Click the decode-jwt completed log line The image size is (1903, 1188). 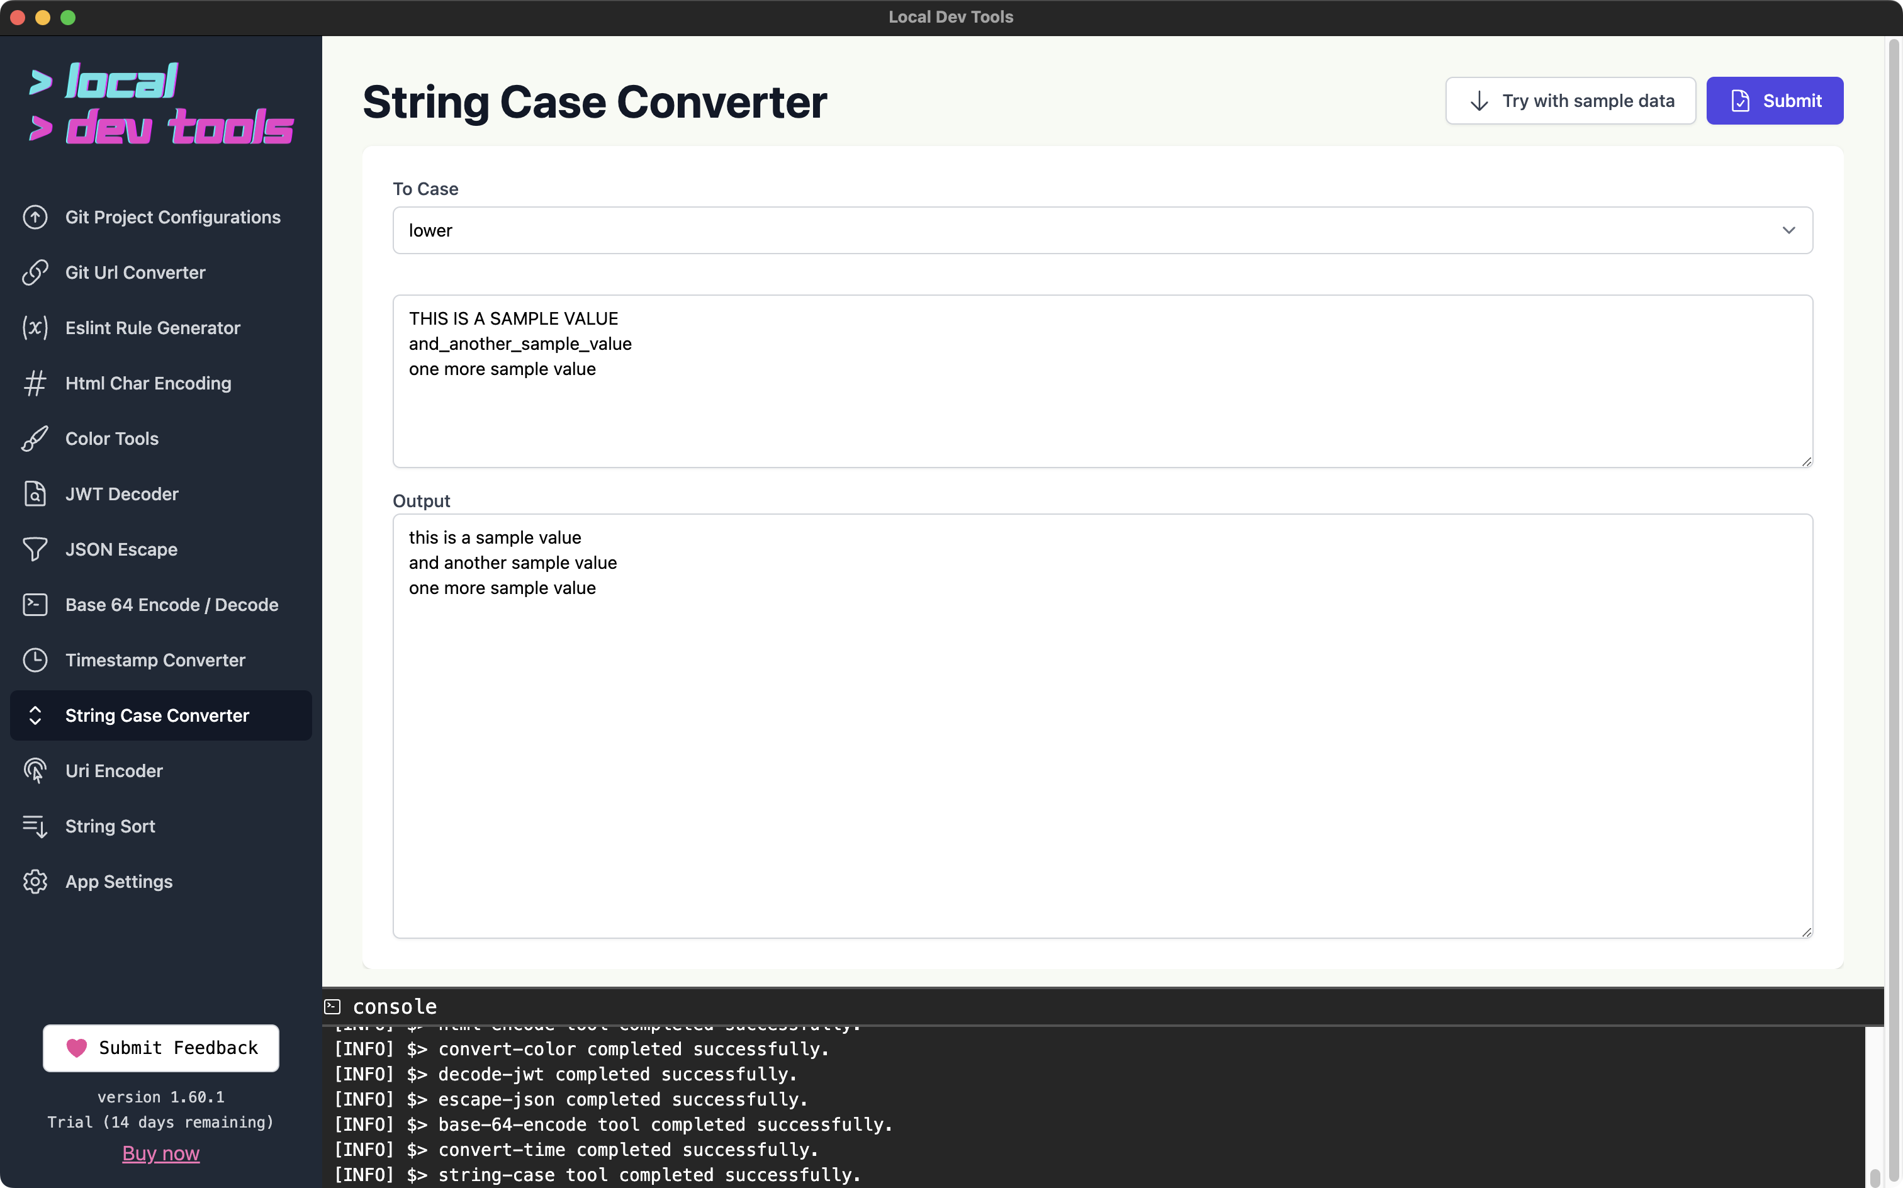click(566, 1074)
